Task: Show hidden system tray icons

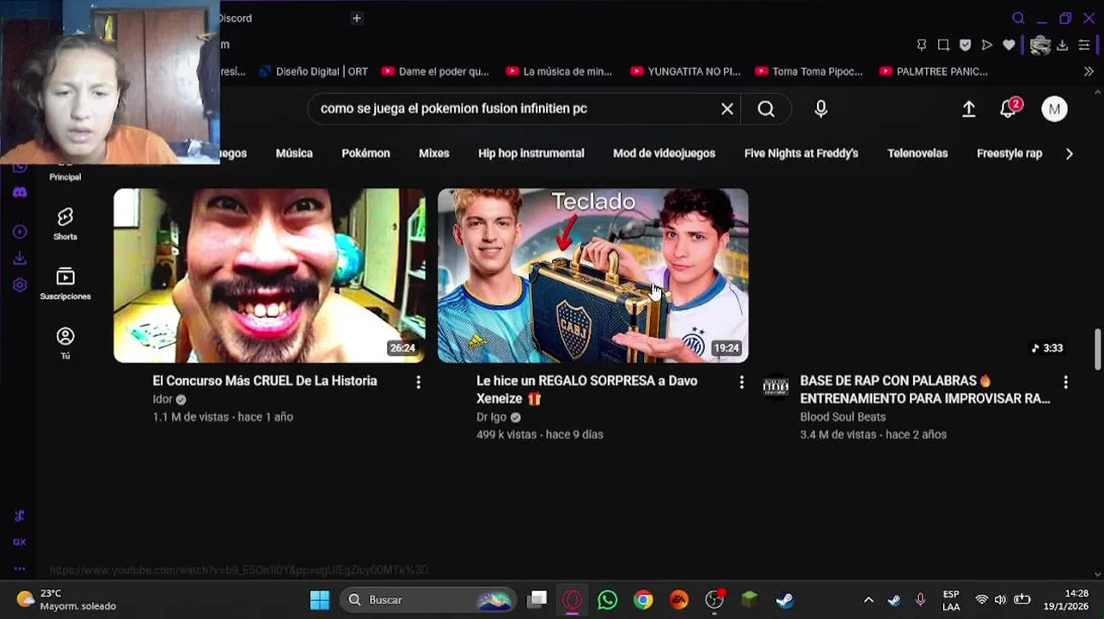Action: pyautogui.click(x=868, y=600)
